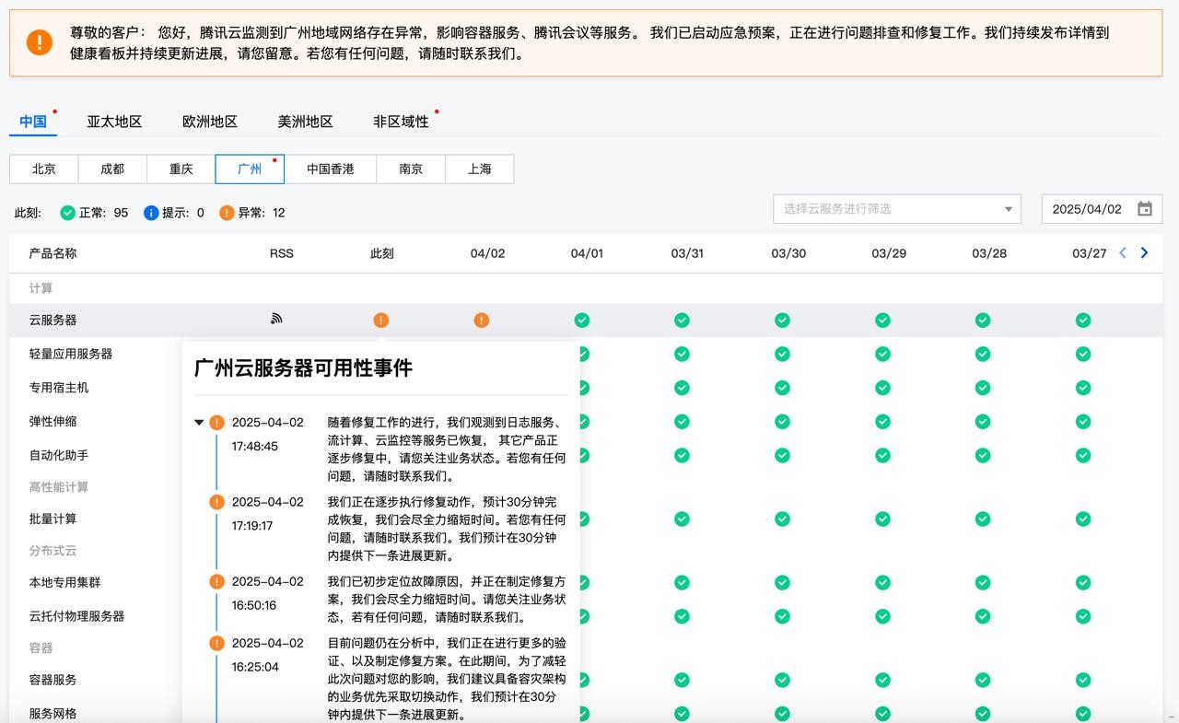Click the 2025/04/02 date input field

(1087, 209)
